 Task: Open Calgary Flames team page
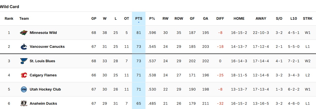[x=43, y=75]
